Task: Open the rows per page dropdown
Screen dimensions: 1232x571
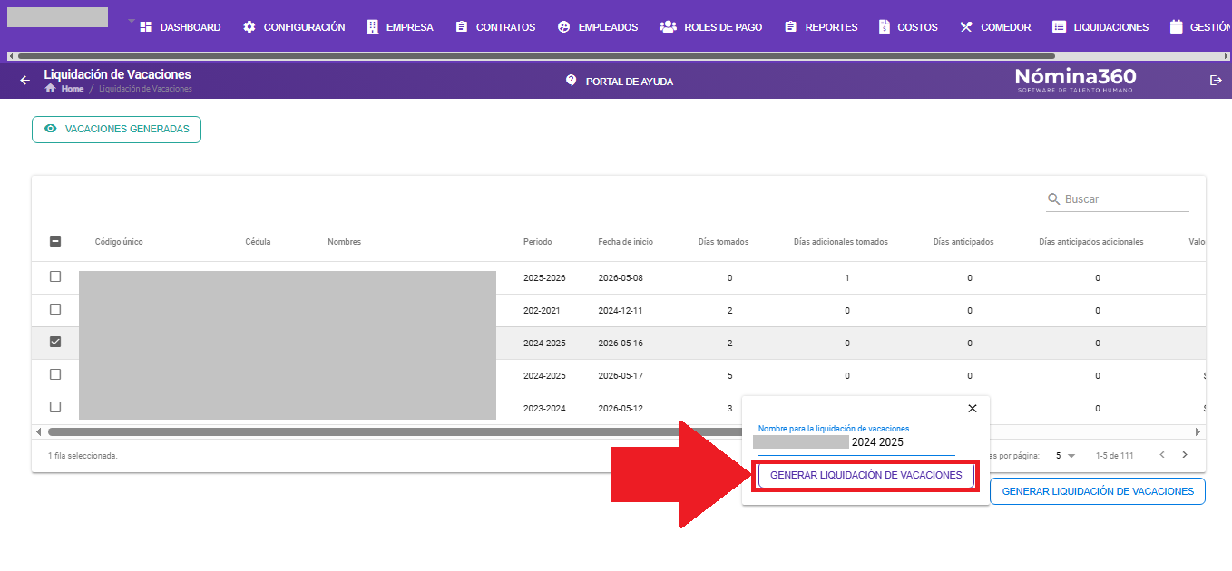Action: tap(1065, 455)
